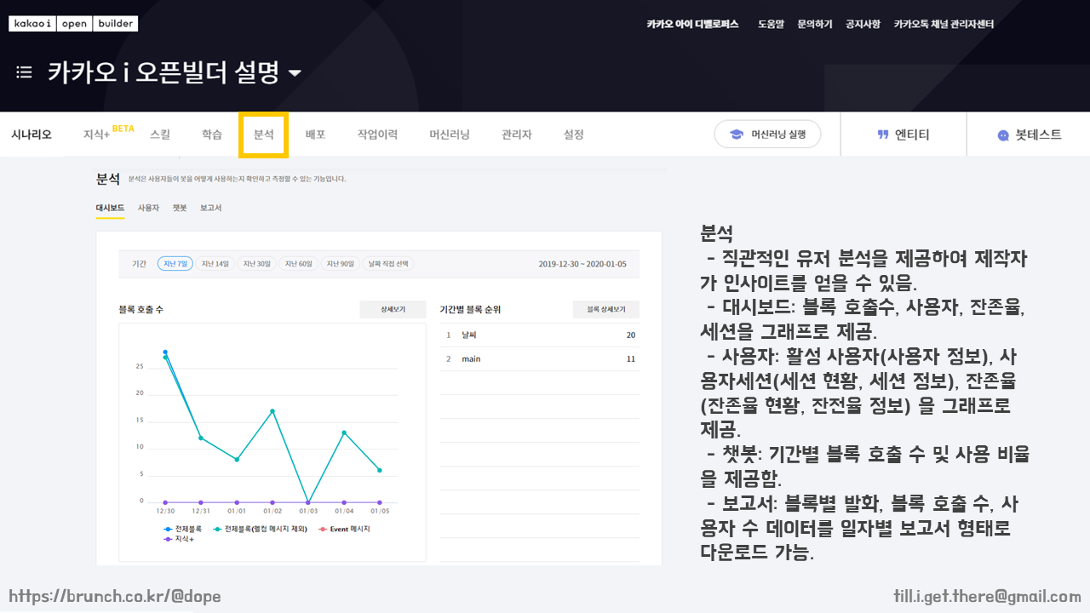
Task: Open the 지식+ BETA tab
Action: tap(108, 134)
